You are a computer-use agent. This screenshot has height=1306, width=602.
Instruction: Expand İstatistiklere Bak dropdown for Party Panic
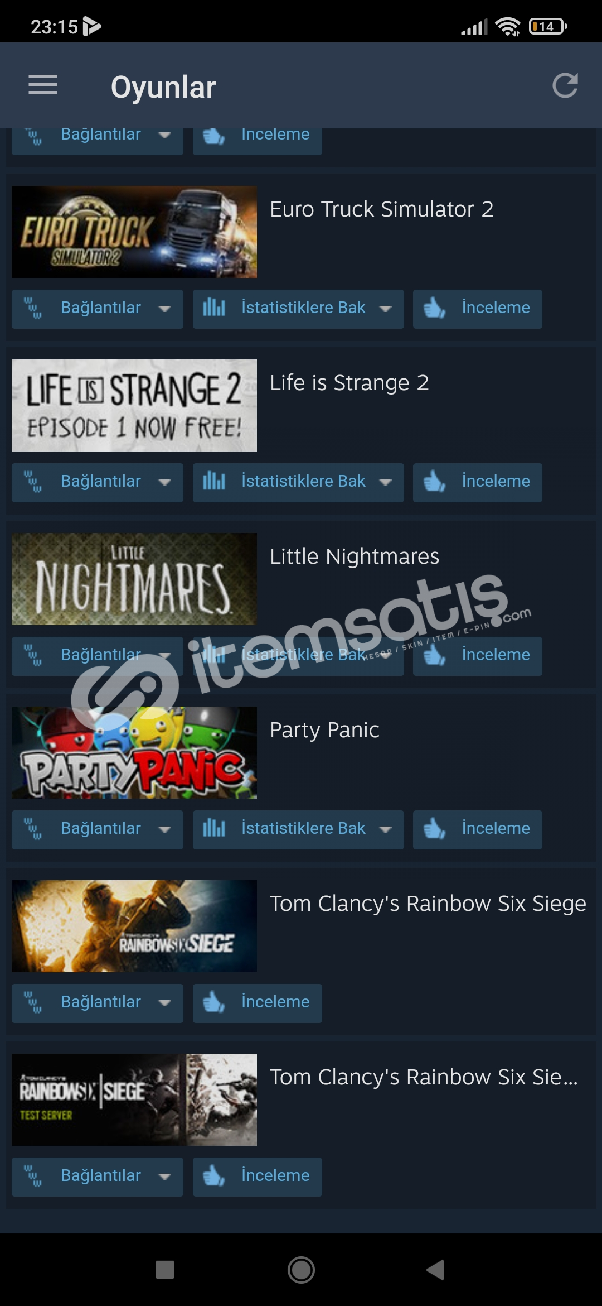click(298, 829)
